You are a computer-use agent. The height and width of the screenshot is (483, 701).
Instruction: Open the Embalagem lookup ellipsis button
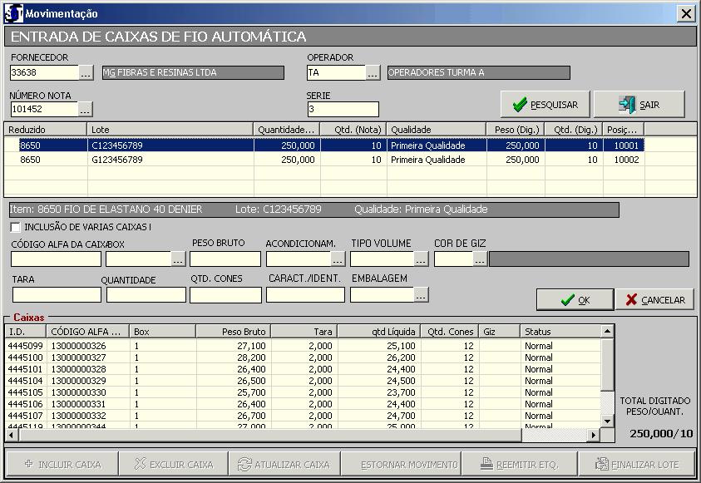point(421,294)
